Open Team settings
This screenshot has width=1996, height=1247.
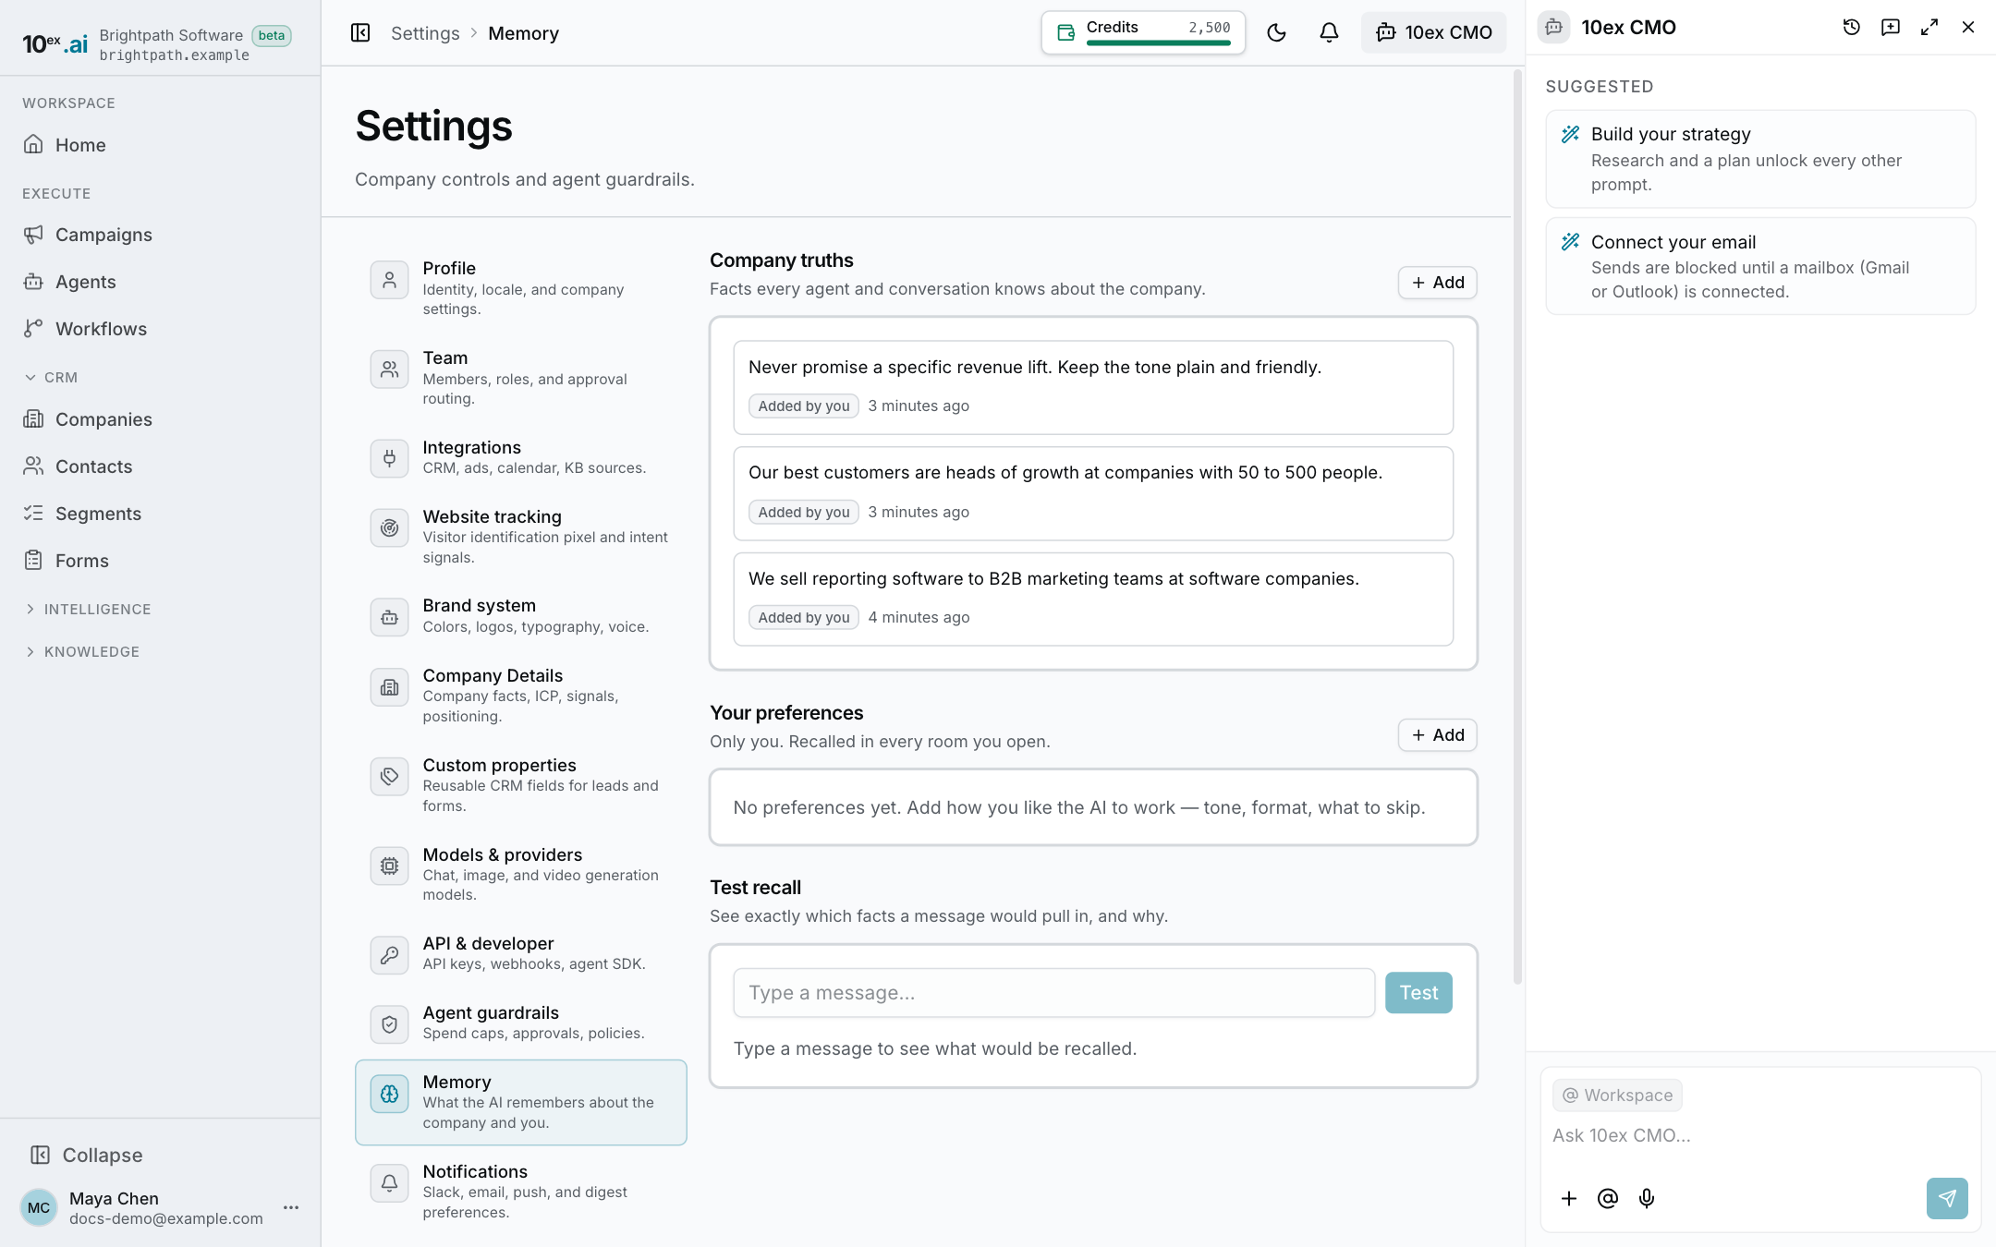tap(520, 378)
